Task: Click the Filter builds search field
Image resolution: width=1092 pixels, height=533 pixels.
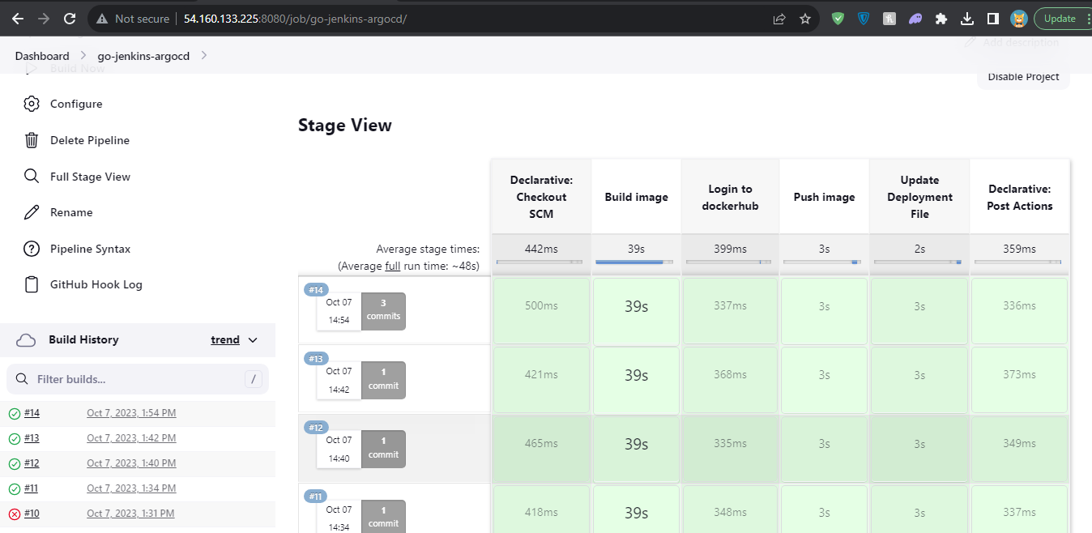Action: 138,379
